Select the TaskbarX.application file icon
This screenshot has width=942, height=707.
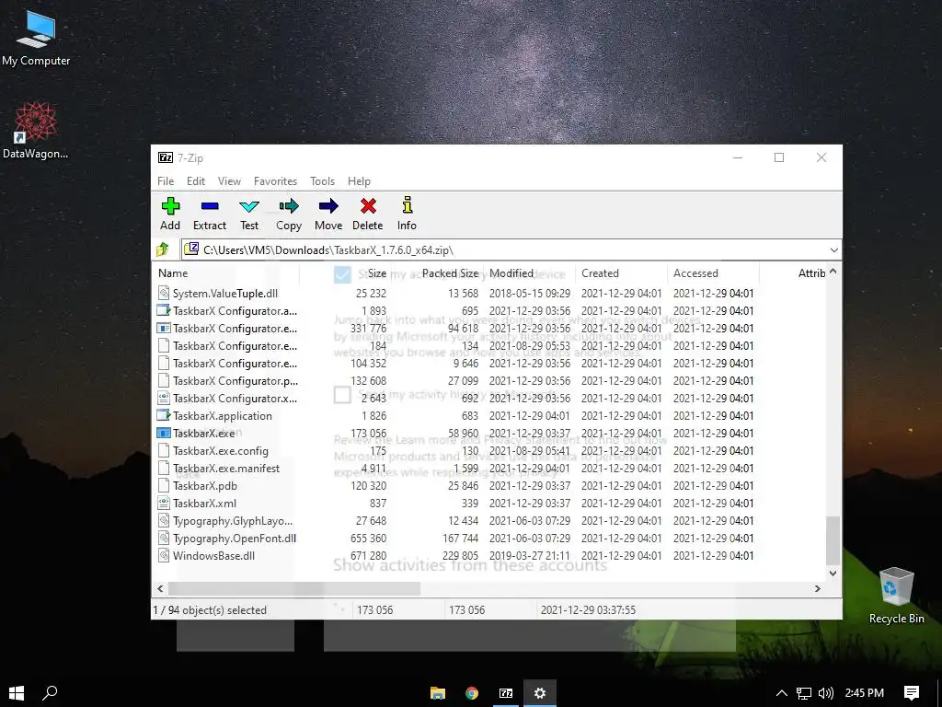(x=164, y=415)
